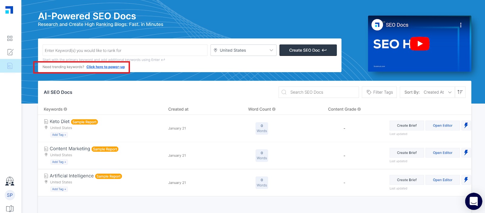The height and width of the screenshot is (213, 485).
Task: Add Tag to Keto Diet doc
Action: pos(59,135)
